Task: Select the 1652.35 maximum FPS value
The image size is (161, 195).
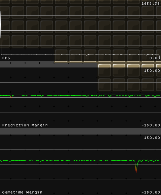Action: [x=151, y=4]
